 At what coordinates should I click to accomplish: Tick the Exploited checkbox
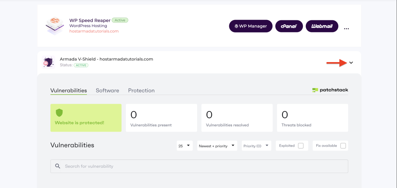(x=300, y=146)
